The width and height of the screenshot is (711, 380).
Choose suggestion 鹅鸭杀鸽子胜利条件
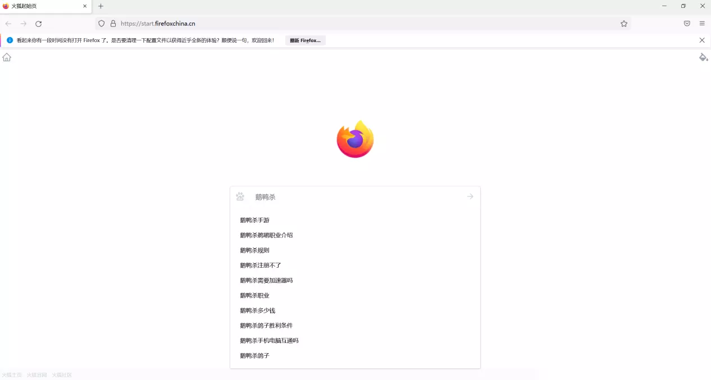tap(355, 326)
